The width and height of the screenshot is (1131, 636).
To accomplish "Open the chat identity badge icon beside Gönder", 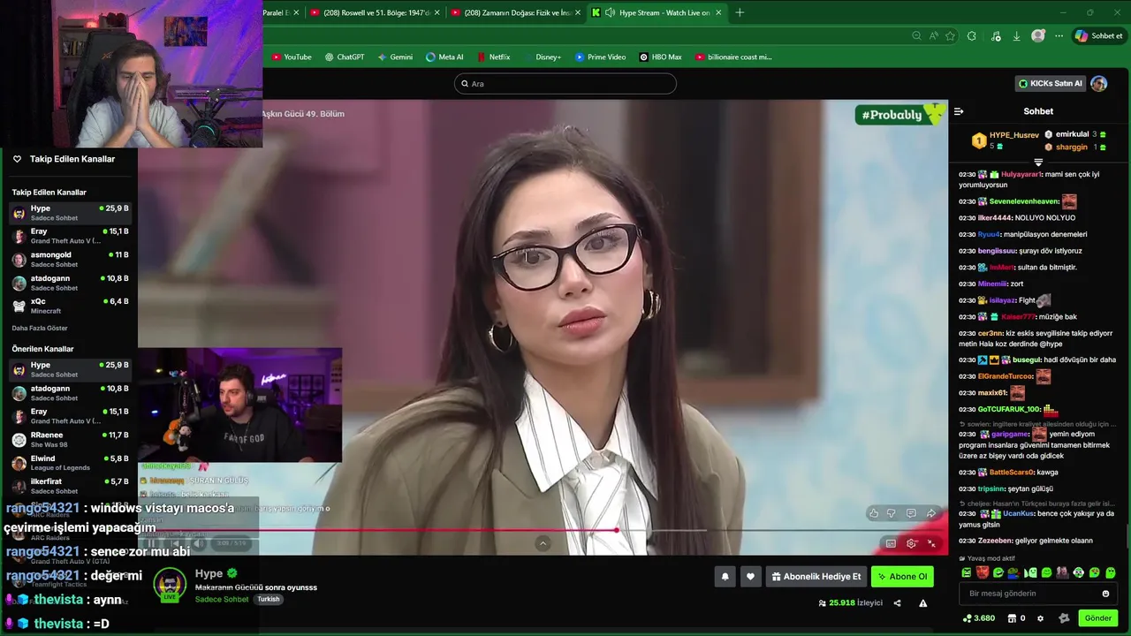I will click(1064, 618).
